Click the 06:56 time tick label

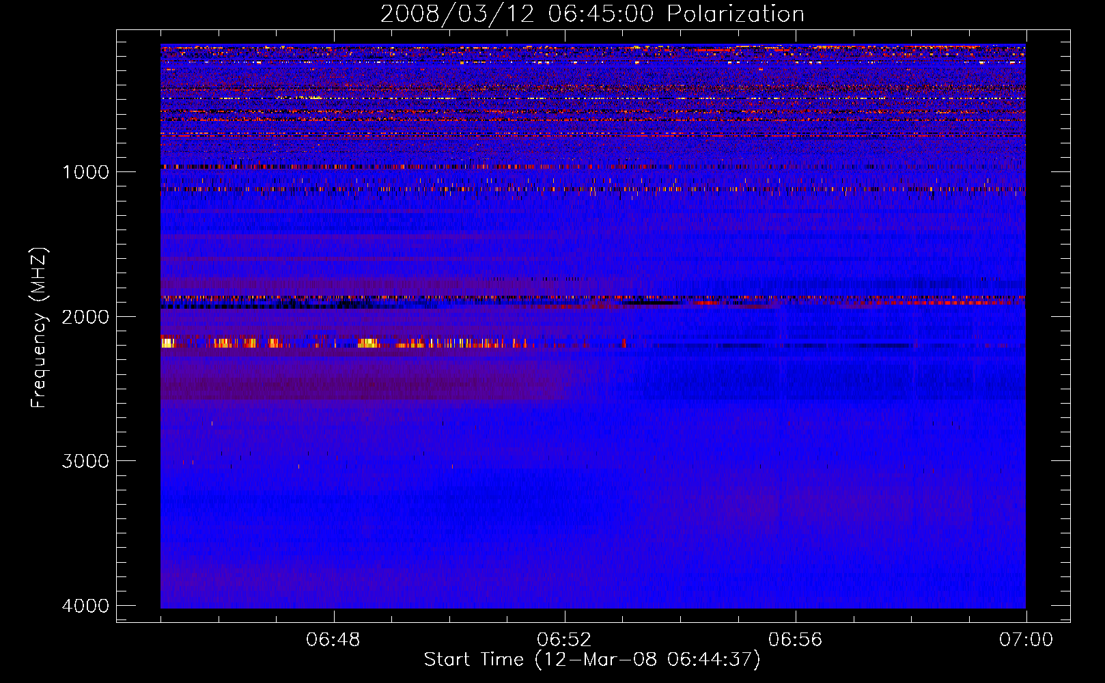(x=795, y=640)
